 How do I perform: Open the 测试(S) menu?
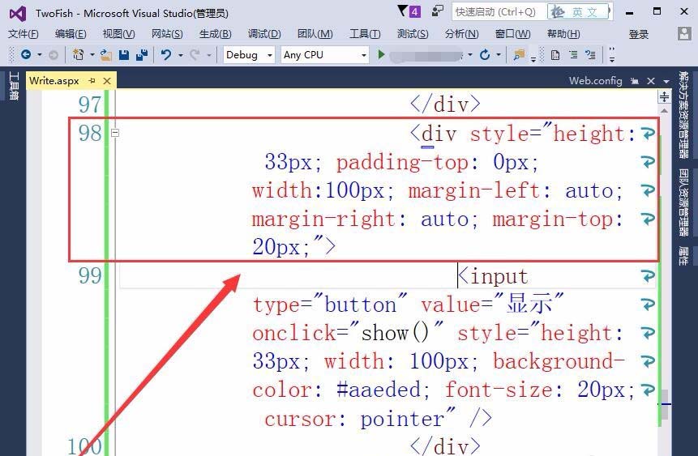(412, 34)
